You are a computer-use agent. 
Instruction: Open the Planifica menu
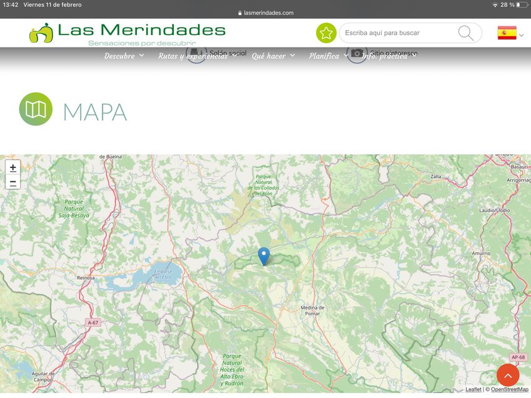pyautogui.click(x=328, y=56)
